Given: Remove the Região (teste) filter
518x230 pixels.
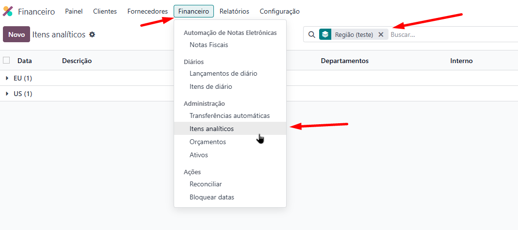Looking at the screenshot, I should point(381,34).
